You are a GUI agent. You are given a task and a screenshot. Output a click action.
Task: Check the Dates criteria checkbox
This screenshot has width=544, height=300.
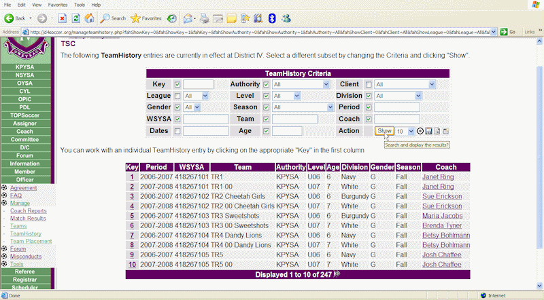click(177, 131)
